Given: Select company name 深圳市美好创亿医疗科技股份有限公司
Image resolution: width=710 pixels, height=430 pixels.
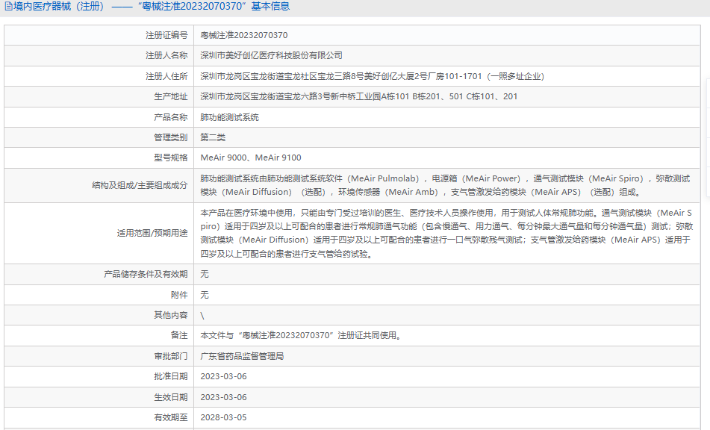Looking at the screenshot, I should tap(271, 55).
